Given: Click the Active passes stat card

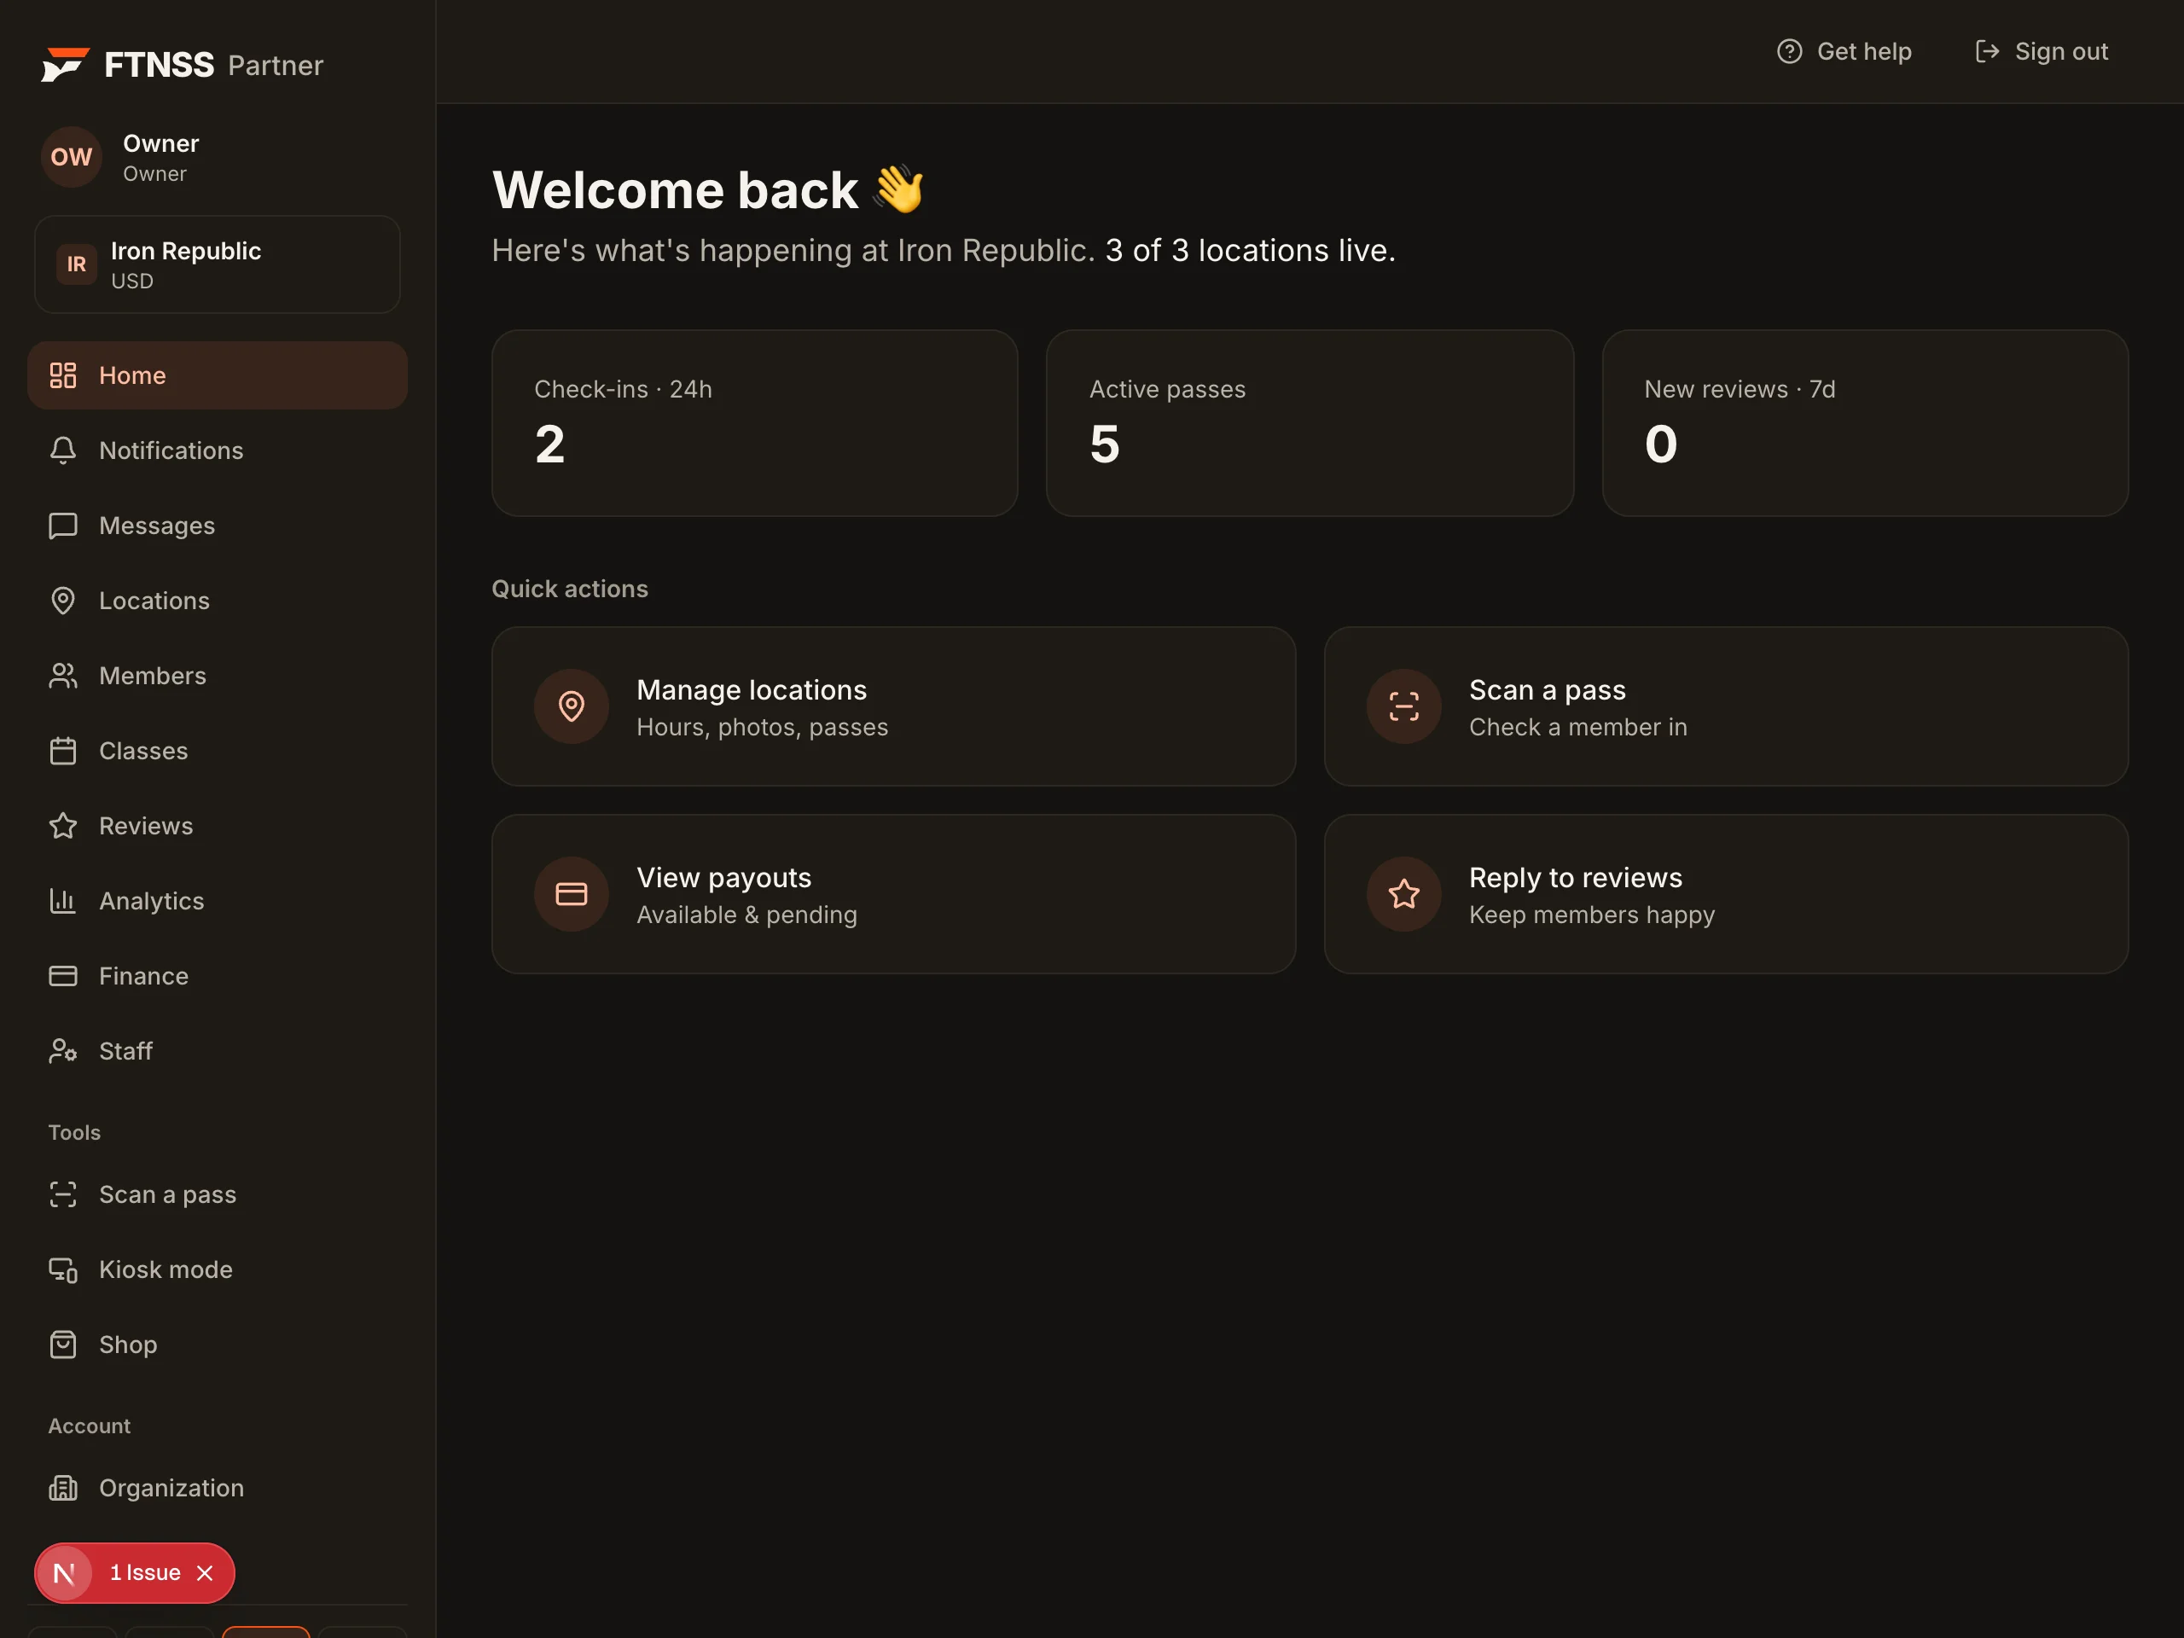Looking at the screenshot, I should coord(1310,422).
